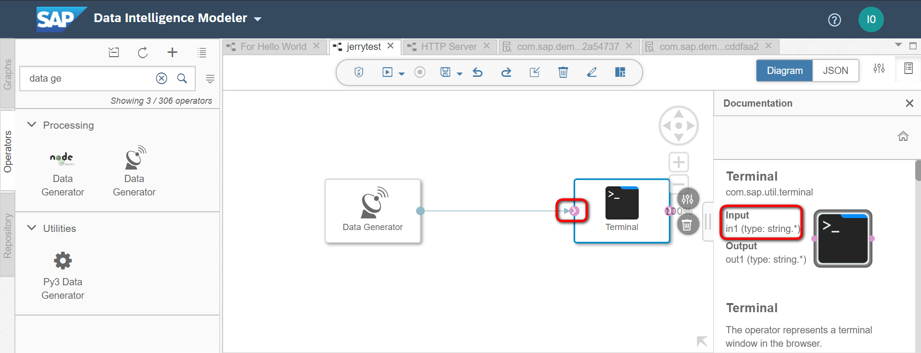Click the Terminal operator input port
921x353 pixels.
tap(574, 211)
